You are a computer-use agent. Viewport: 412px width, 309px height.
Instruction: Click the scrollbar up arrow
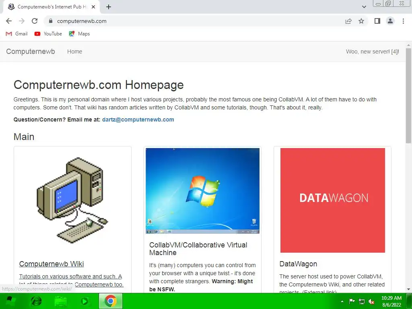point(408,45)
